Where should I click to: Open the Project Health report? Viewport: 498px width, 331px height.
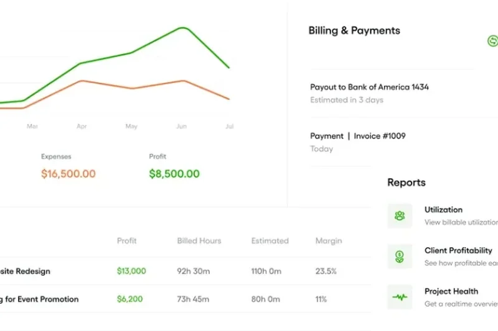451,291
